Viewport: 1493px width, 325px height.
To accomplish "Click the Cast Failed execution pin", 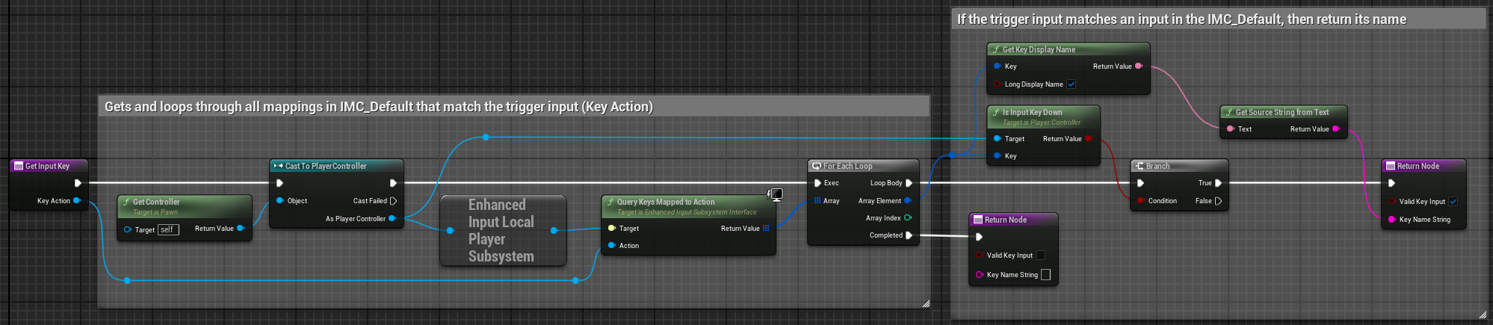I will [393, 201].
